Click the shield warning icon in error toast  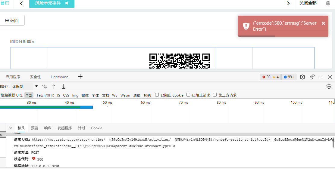(x=246, y=26)
